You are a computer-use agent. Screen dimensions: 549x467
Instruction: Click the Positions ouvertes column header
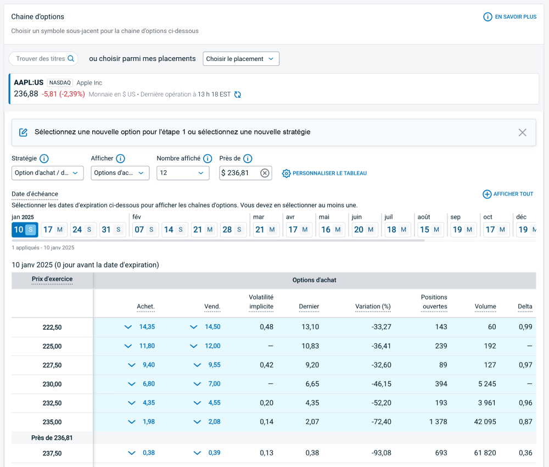point(434,302)
